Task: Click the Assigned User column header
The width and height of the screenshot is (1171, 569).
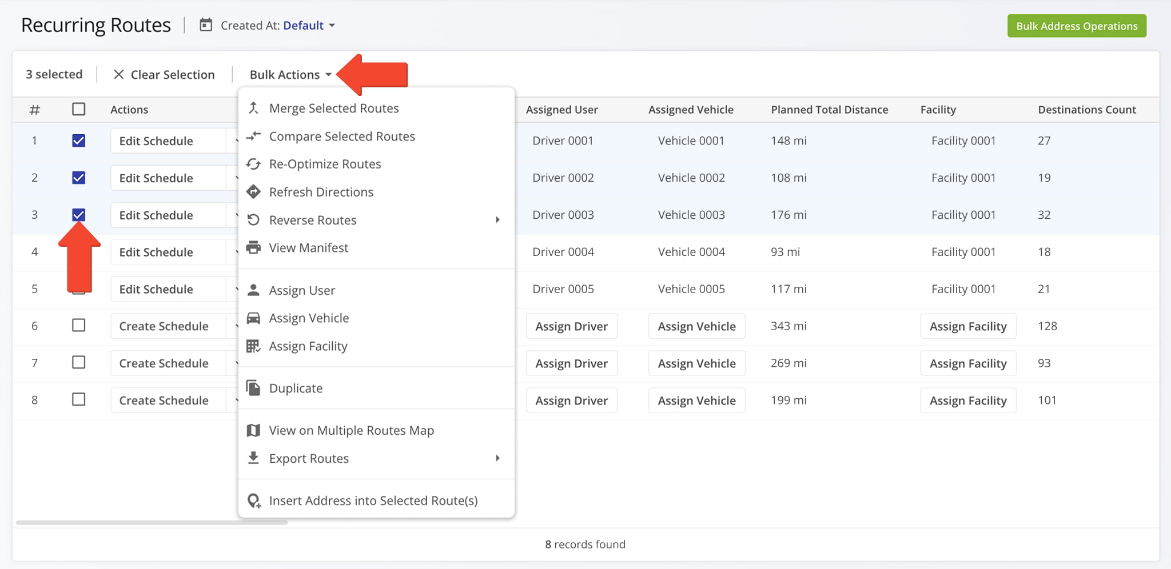Action: (561, 109)
